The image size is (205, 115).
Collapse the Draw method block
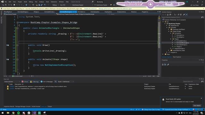click(17, 45)
